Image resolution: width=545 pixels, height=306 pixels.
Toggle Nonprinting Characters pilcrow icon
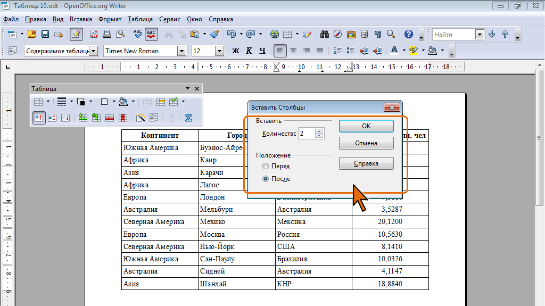pos(378,34)
